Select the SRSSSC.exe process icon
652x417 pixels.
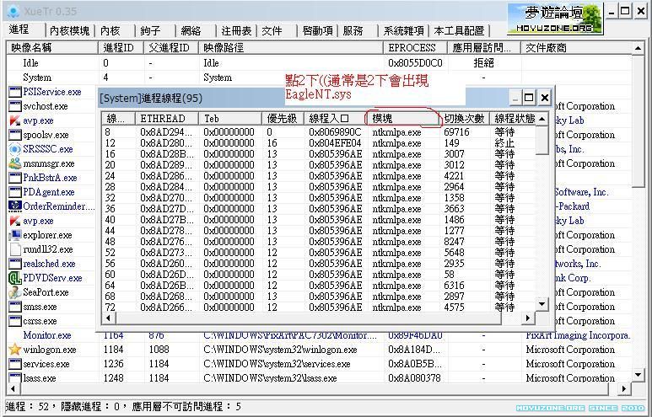[x=14, y=149]
